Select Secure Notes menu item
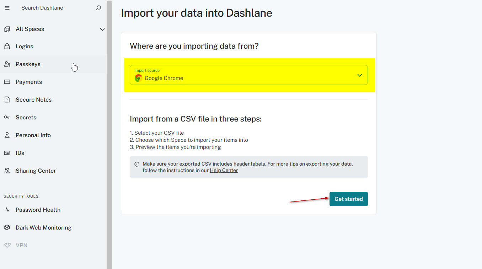The width and height of the screenshot is (482, 269). click(x=53, y=100)
